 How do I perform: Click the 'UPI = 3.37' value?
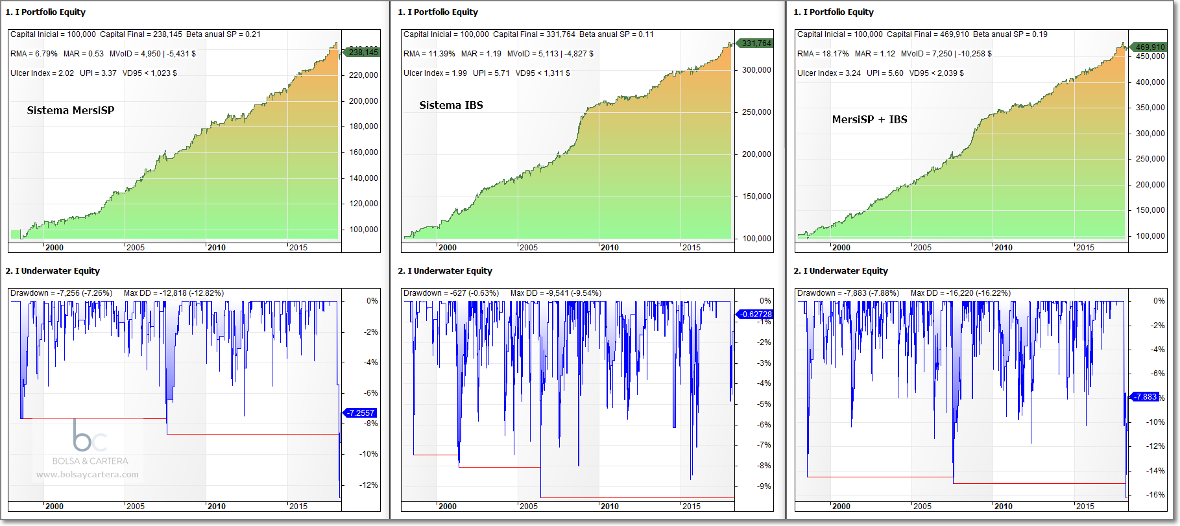coord(98,73)
